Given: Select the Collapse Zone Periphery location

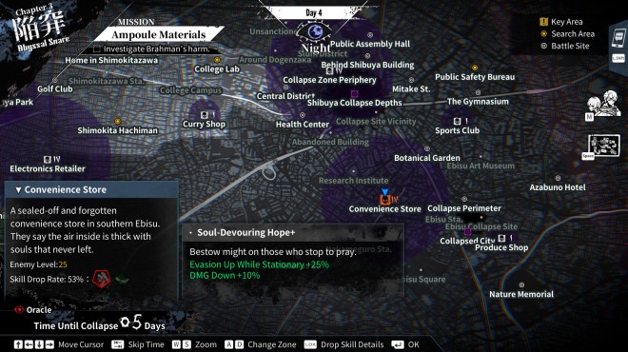Looking at the screenshot, I should coord(329,80).
